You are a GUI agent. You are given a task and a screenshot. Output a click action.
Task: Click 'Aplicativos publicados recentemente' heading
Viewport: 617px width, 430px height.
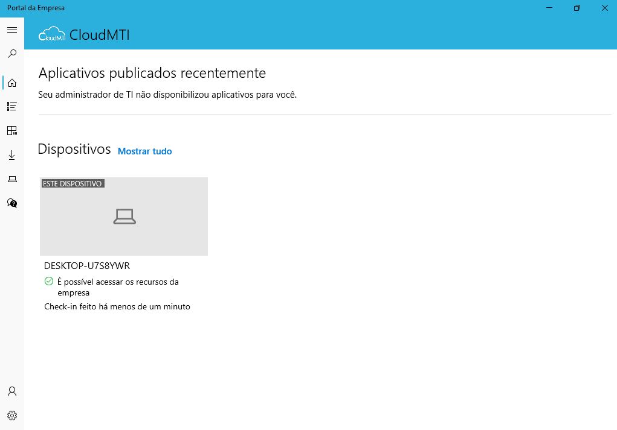(152, 73)
